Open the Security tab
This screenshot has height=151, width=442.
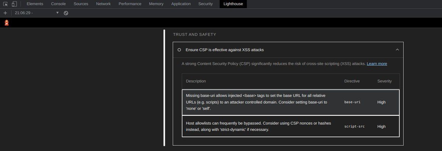point(206,4)
